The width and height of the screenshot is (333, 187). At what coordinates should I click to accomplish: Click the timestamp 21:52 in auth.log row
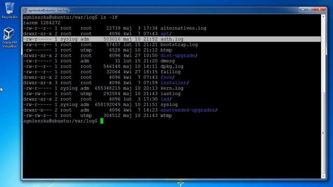(x=150, y=39)
